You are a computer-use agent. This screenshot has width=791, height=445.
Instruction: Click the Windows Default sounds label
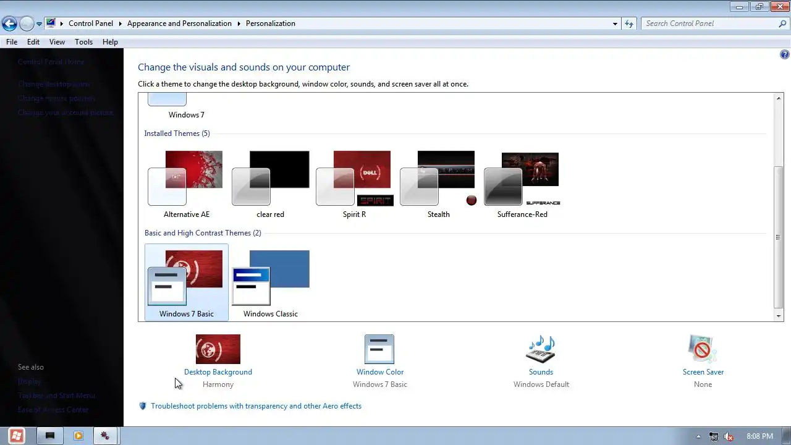point(541,384)
